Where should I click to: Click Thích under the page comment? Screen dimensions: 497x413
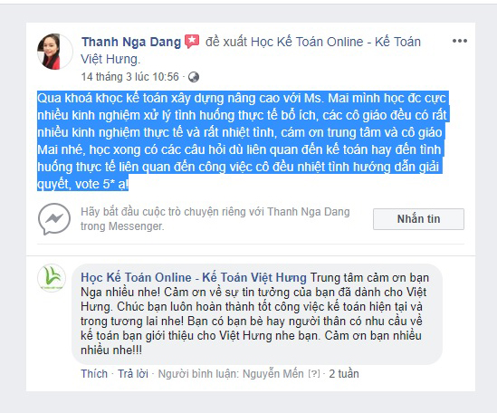[x=94, y=374]
